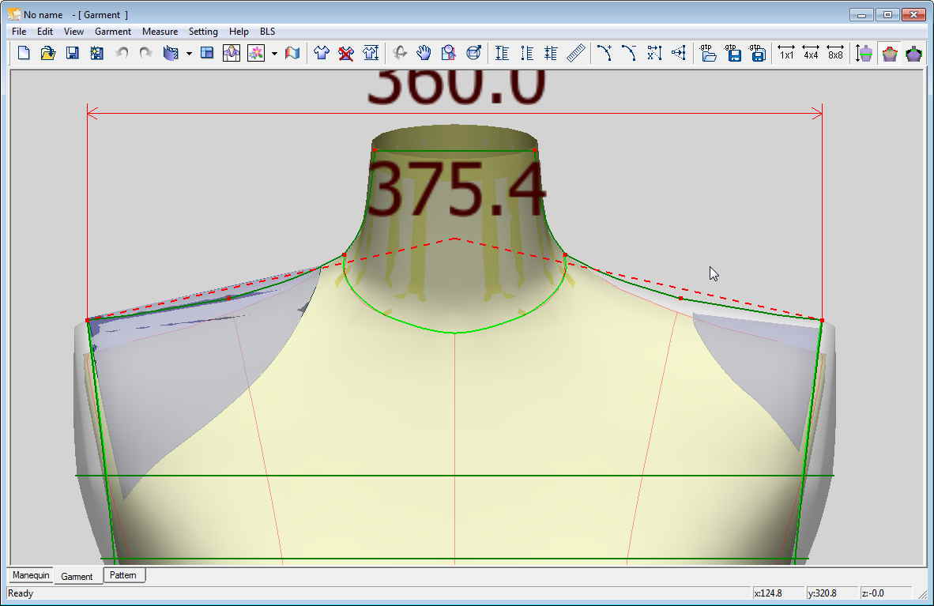934x606 pixels.
Task: Click the New file icon
Action: 24,53
